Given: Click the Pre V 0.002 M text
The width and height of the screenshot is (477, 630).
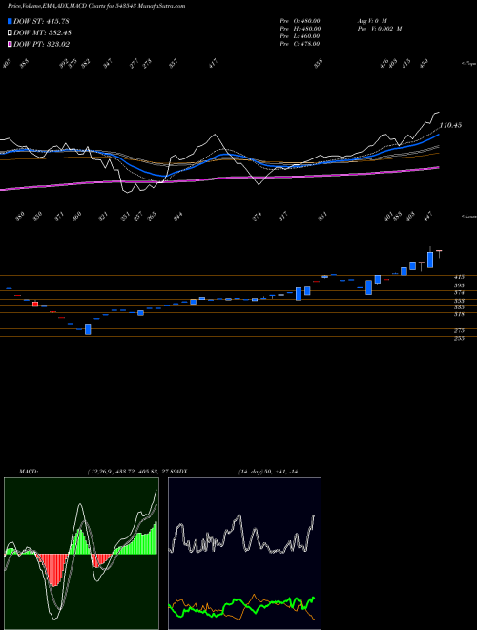Looking at the screenshot, I should (379, 29).
